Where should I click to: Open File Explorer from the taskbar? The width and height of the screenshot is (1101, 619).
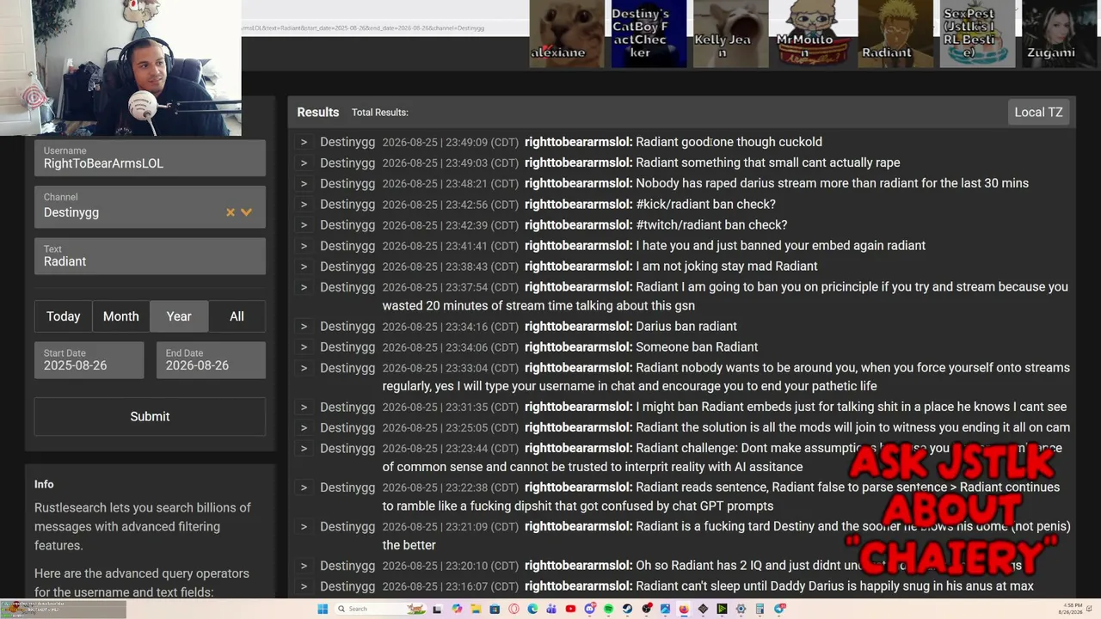pyautogui.click(x=476, y=609)
